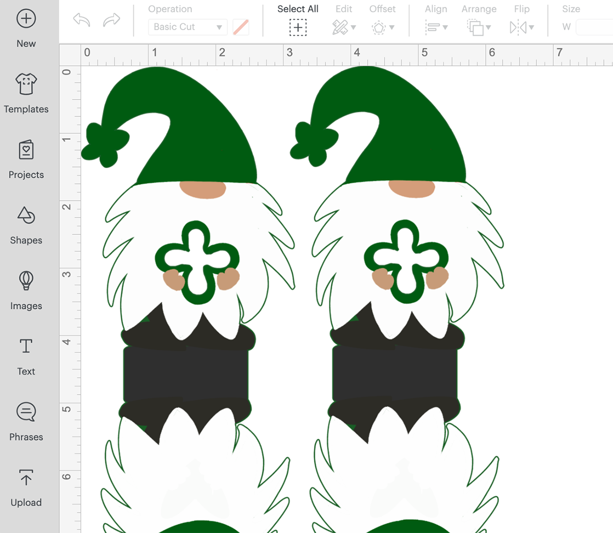Open the operation color swatch

(x=241, y=27)
